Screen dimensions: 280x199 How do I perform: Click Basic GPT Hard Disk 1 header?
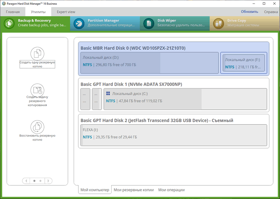tap(131, 84)
